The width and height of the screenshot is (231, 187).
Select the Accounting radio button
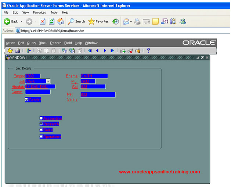pyautogui.click(x=41, y=119)
